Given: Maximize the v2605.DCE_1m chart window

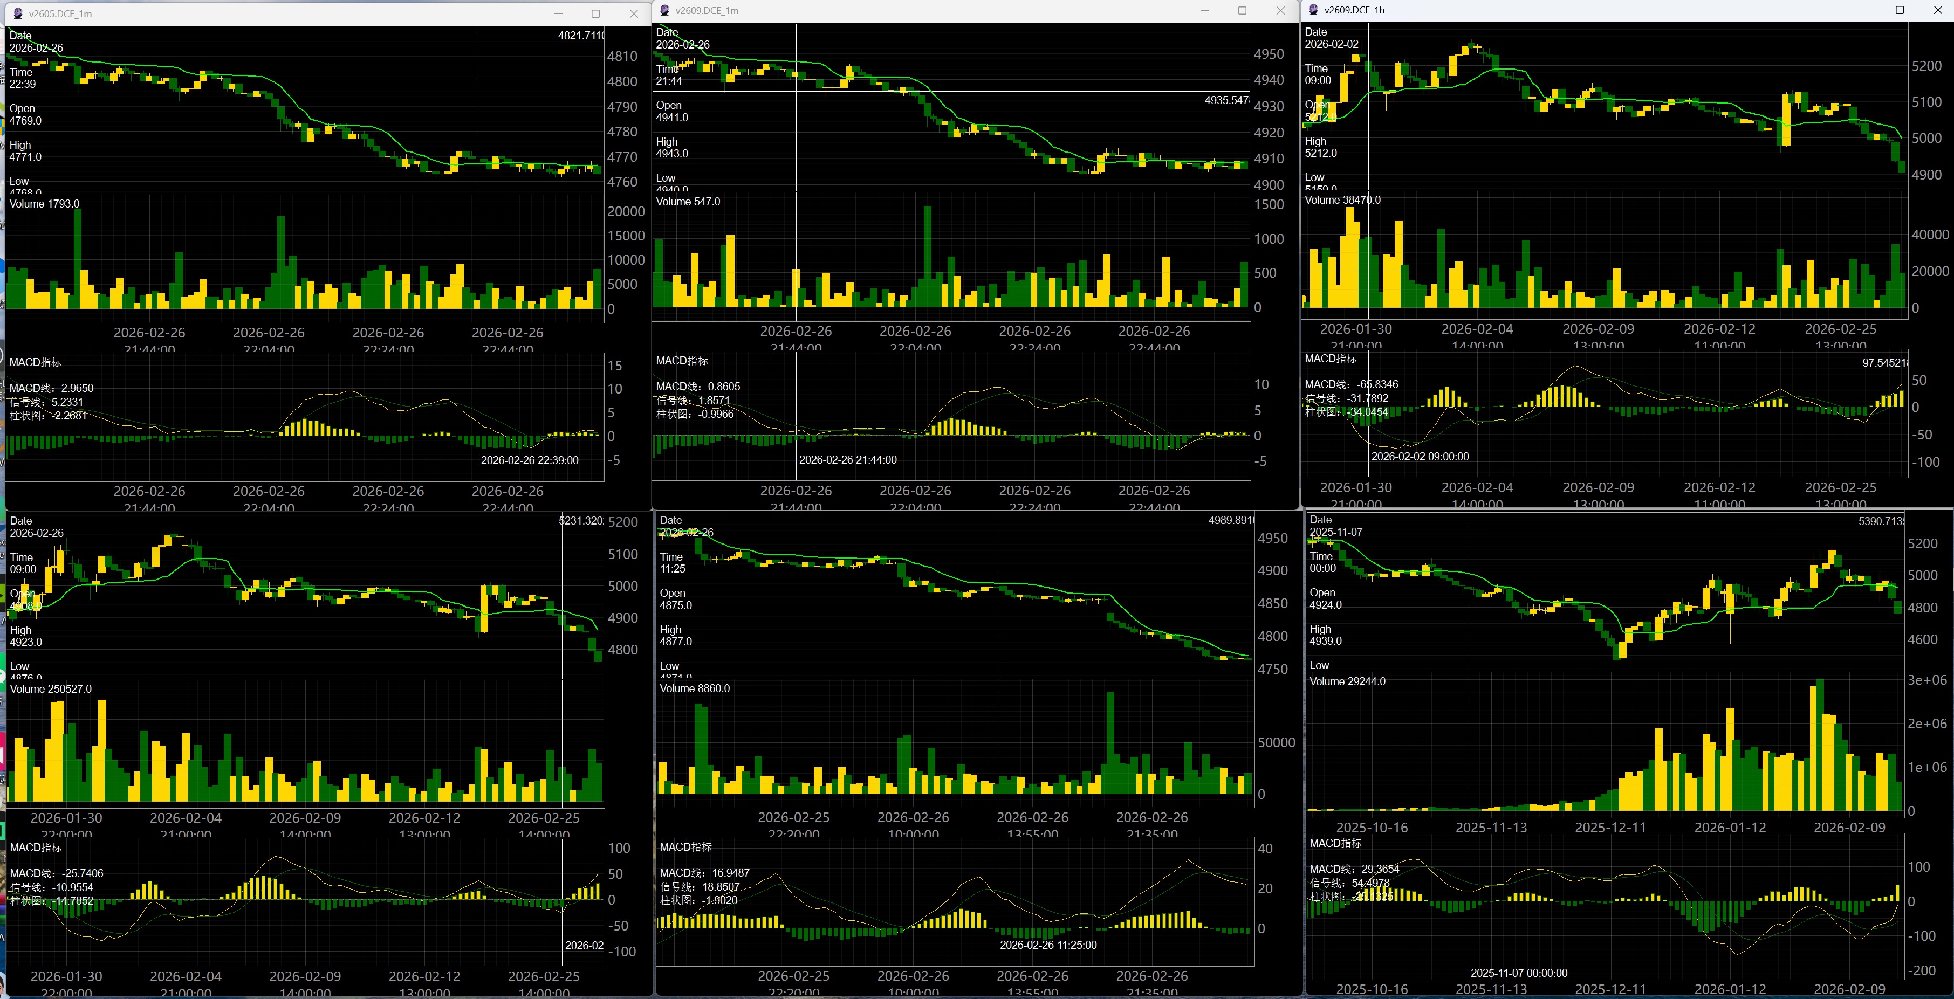Looking at the screenshot, I should pos(595,13).
